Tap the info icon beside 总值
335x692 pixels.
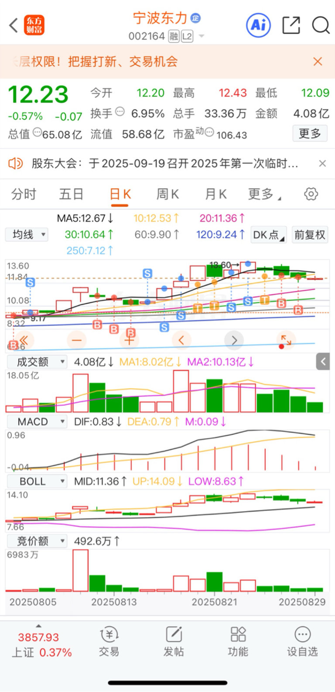tap(38, 132)
